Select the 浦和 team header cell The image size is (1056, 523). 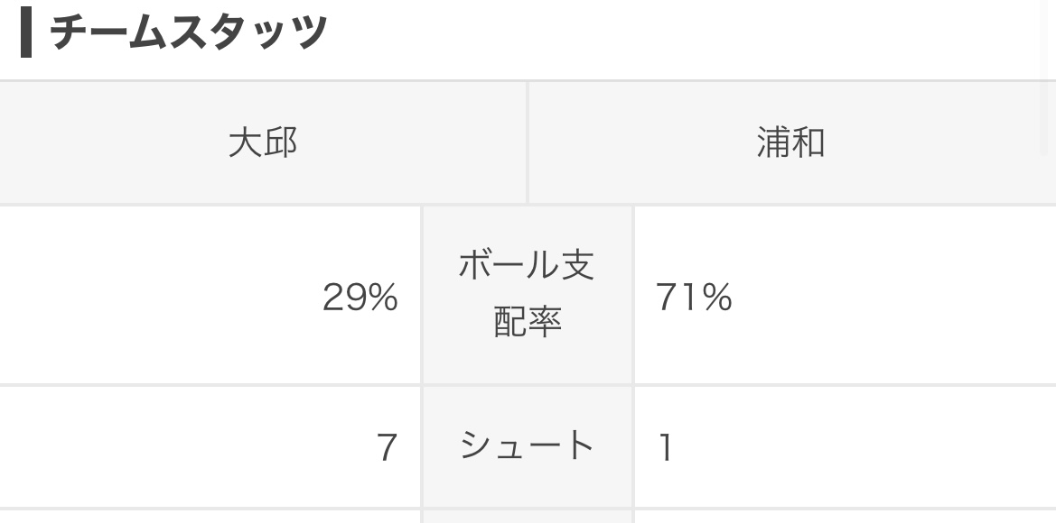pos(791,142)
